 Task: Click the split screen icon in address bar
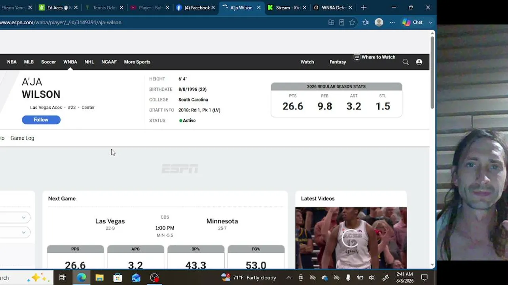coord(331,23)
